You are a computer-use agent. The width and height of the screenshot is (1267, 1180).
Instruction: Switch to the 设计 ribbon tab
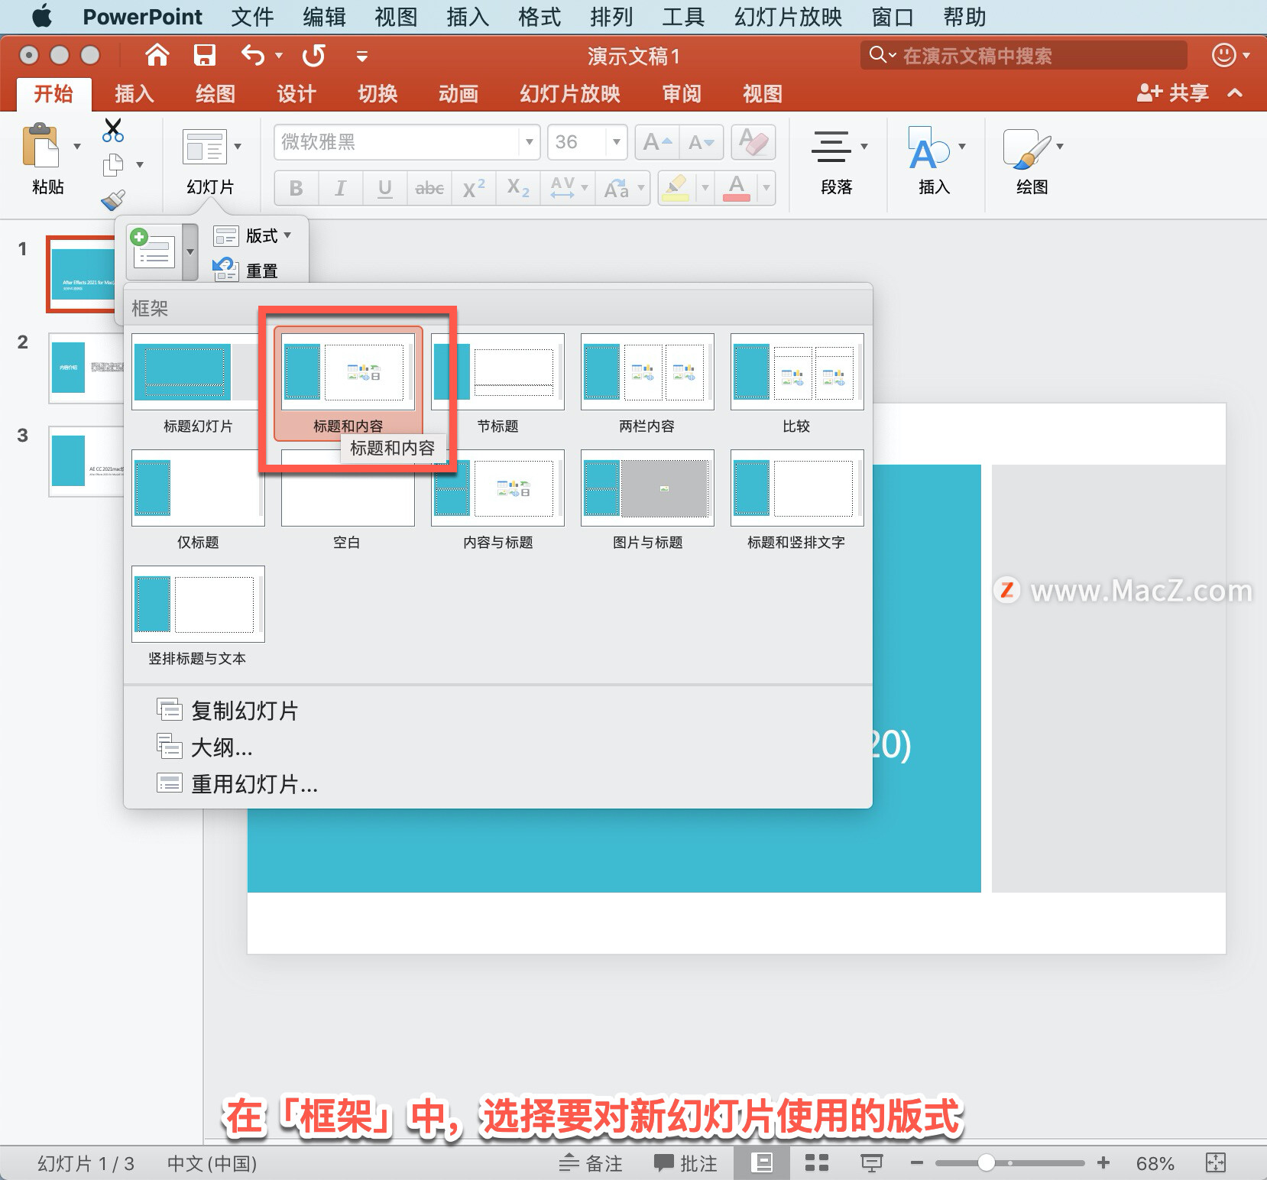click(x=296, y=94)
